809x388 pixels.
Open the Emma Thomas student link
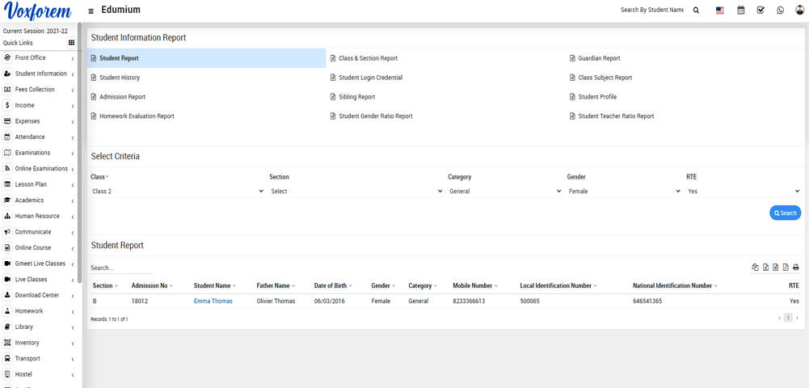coord(213,302)
